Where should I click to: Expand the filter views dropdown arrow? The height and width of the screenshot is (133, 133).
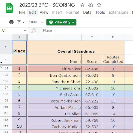(24, 22)
